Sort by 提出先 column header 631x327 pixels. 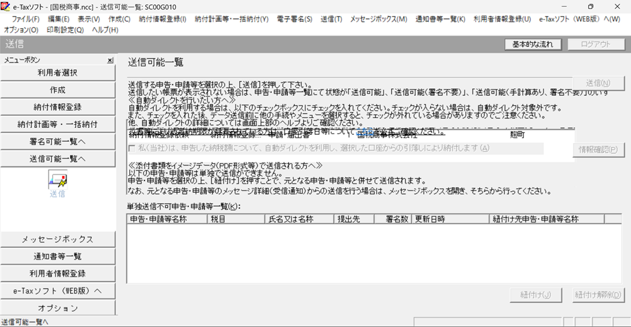coord(354,219)
